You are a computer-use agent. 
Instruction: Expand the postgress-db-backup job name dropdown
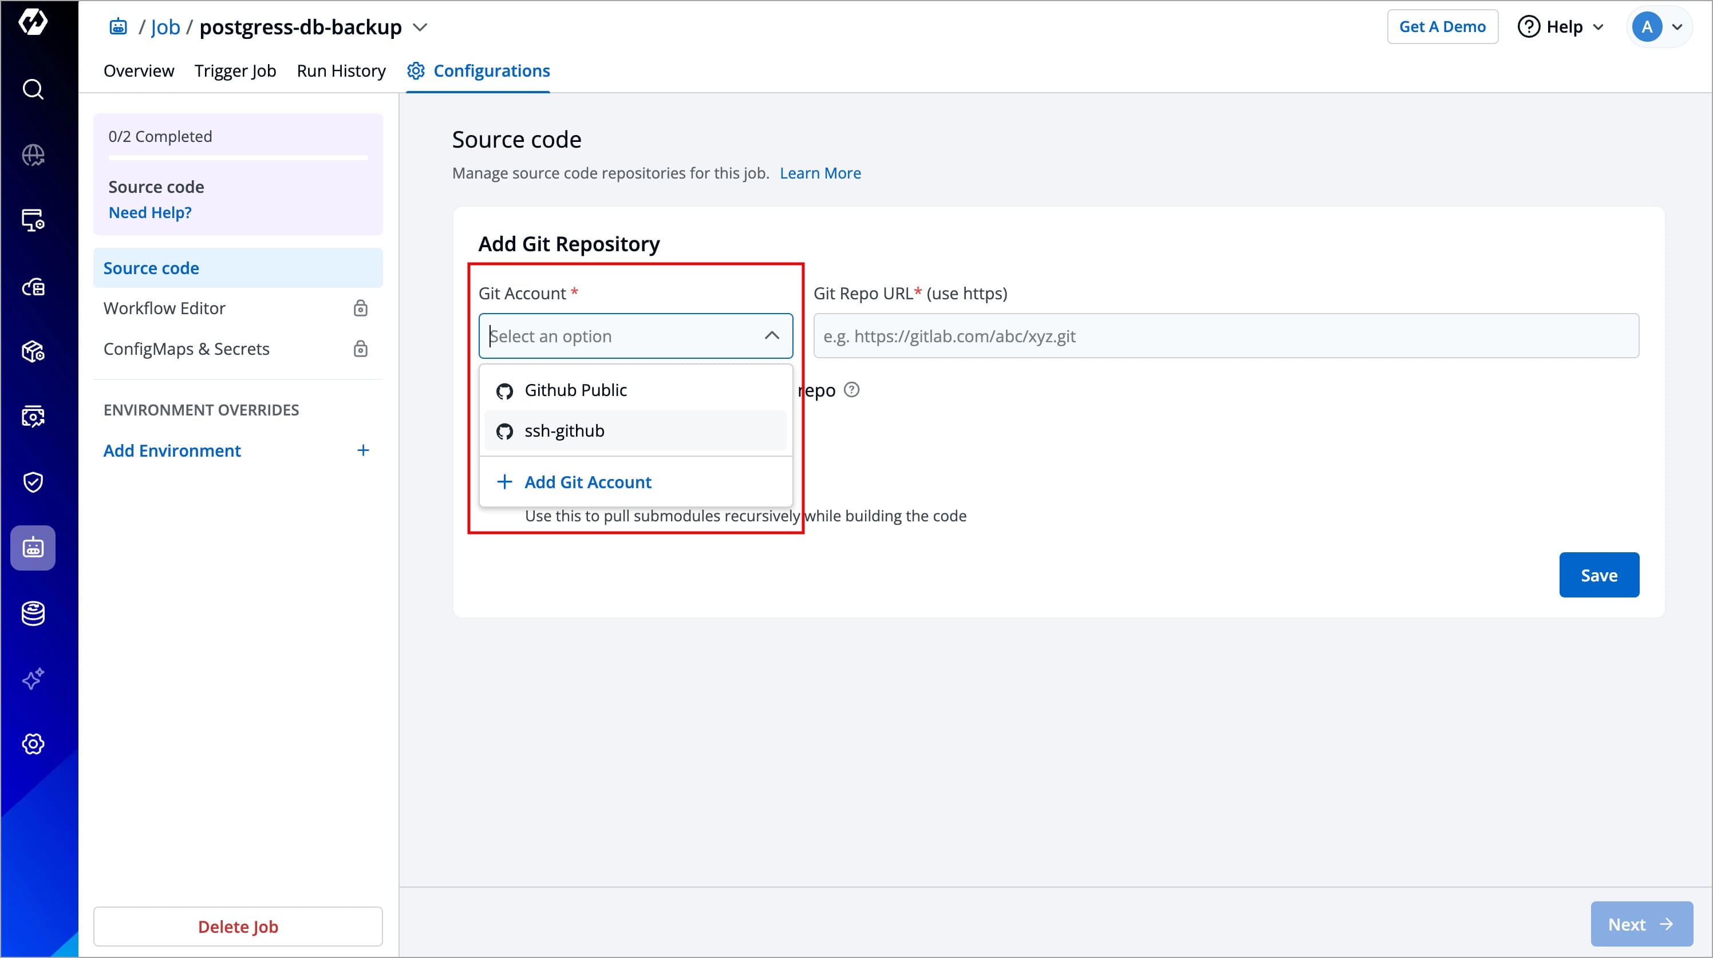[x=420, y=27]
